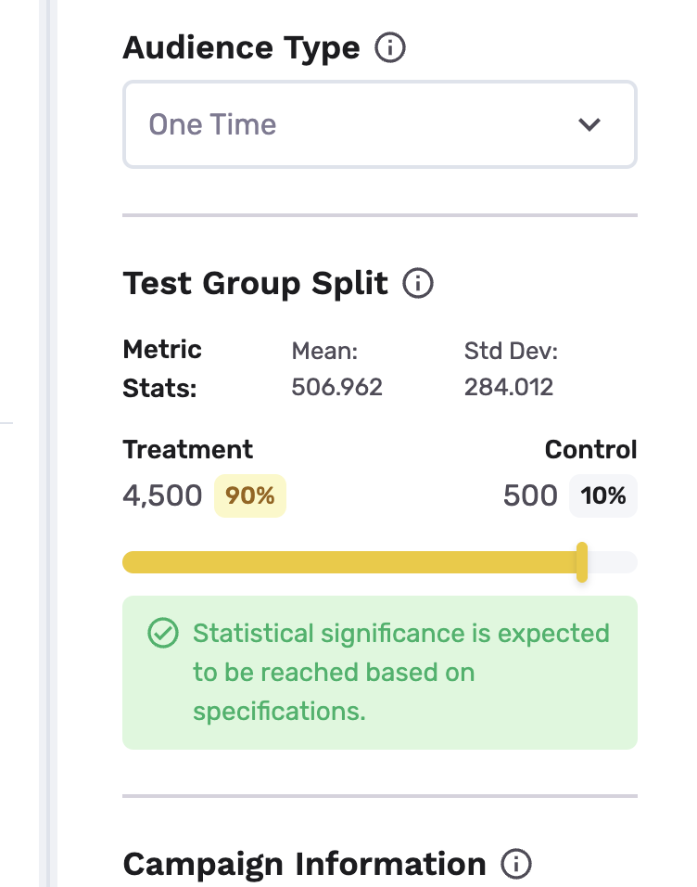Click the green checkmark success icon
Viewport: 697px width, 887px height.
point(163,634)
